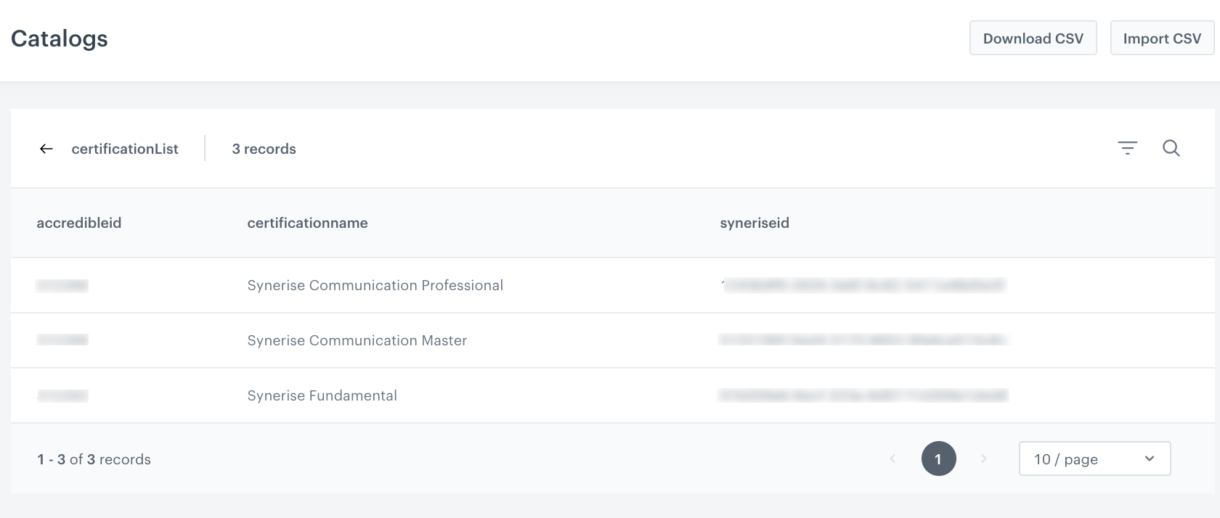Click the dropdown chevron in page size selector
This screenshot has width=1220, height=518.
click(x=1149, y=459)
